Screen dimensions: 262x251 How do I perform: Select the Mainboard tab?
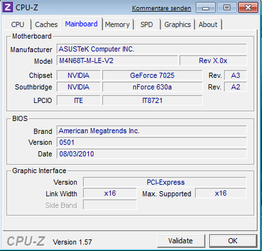(81, 24)
